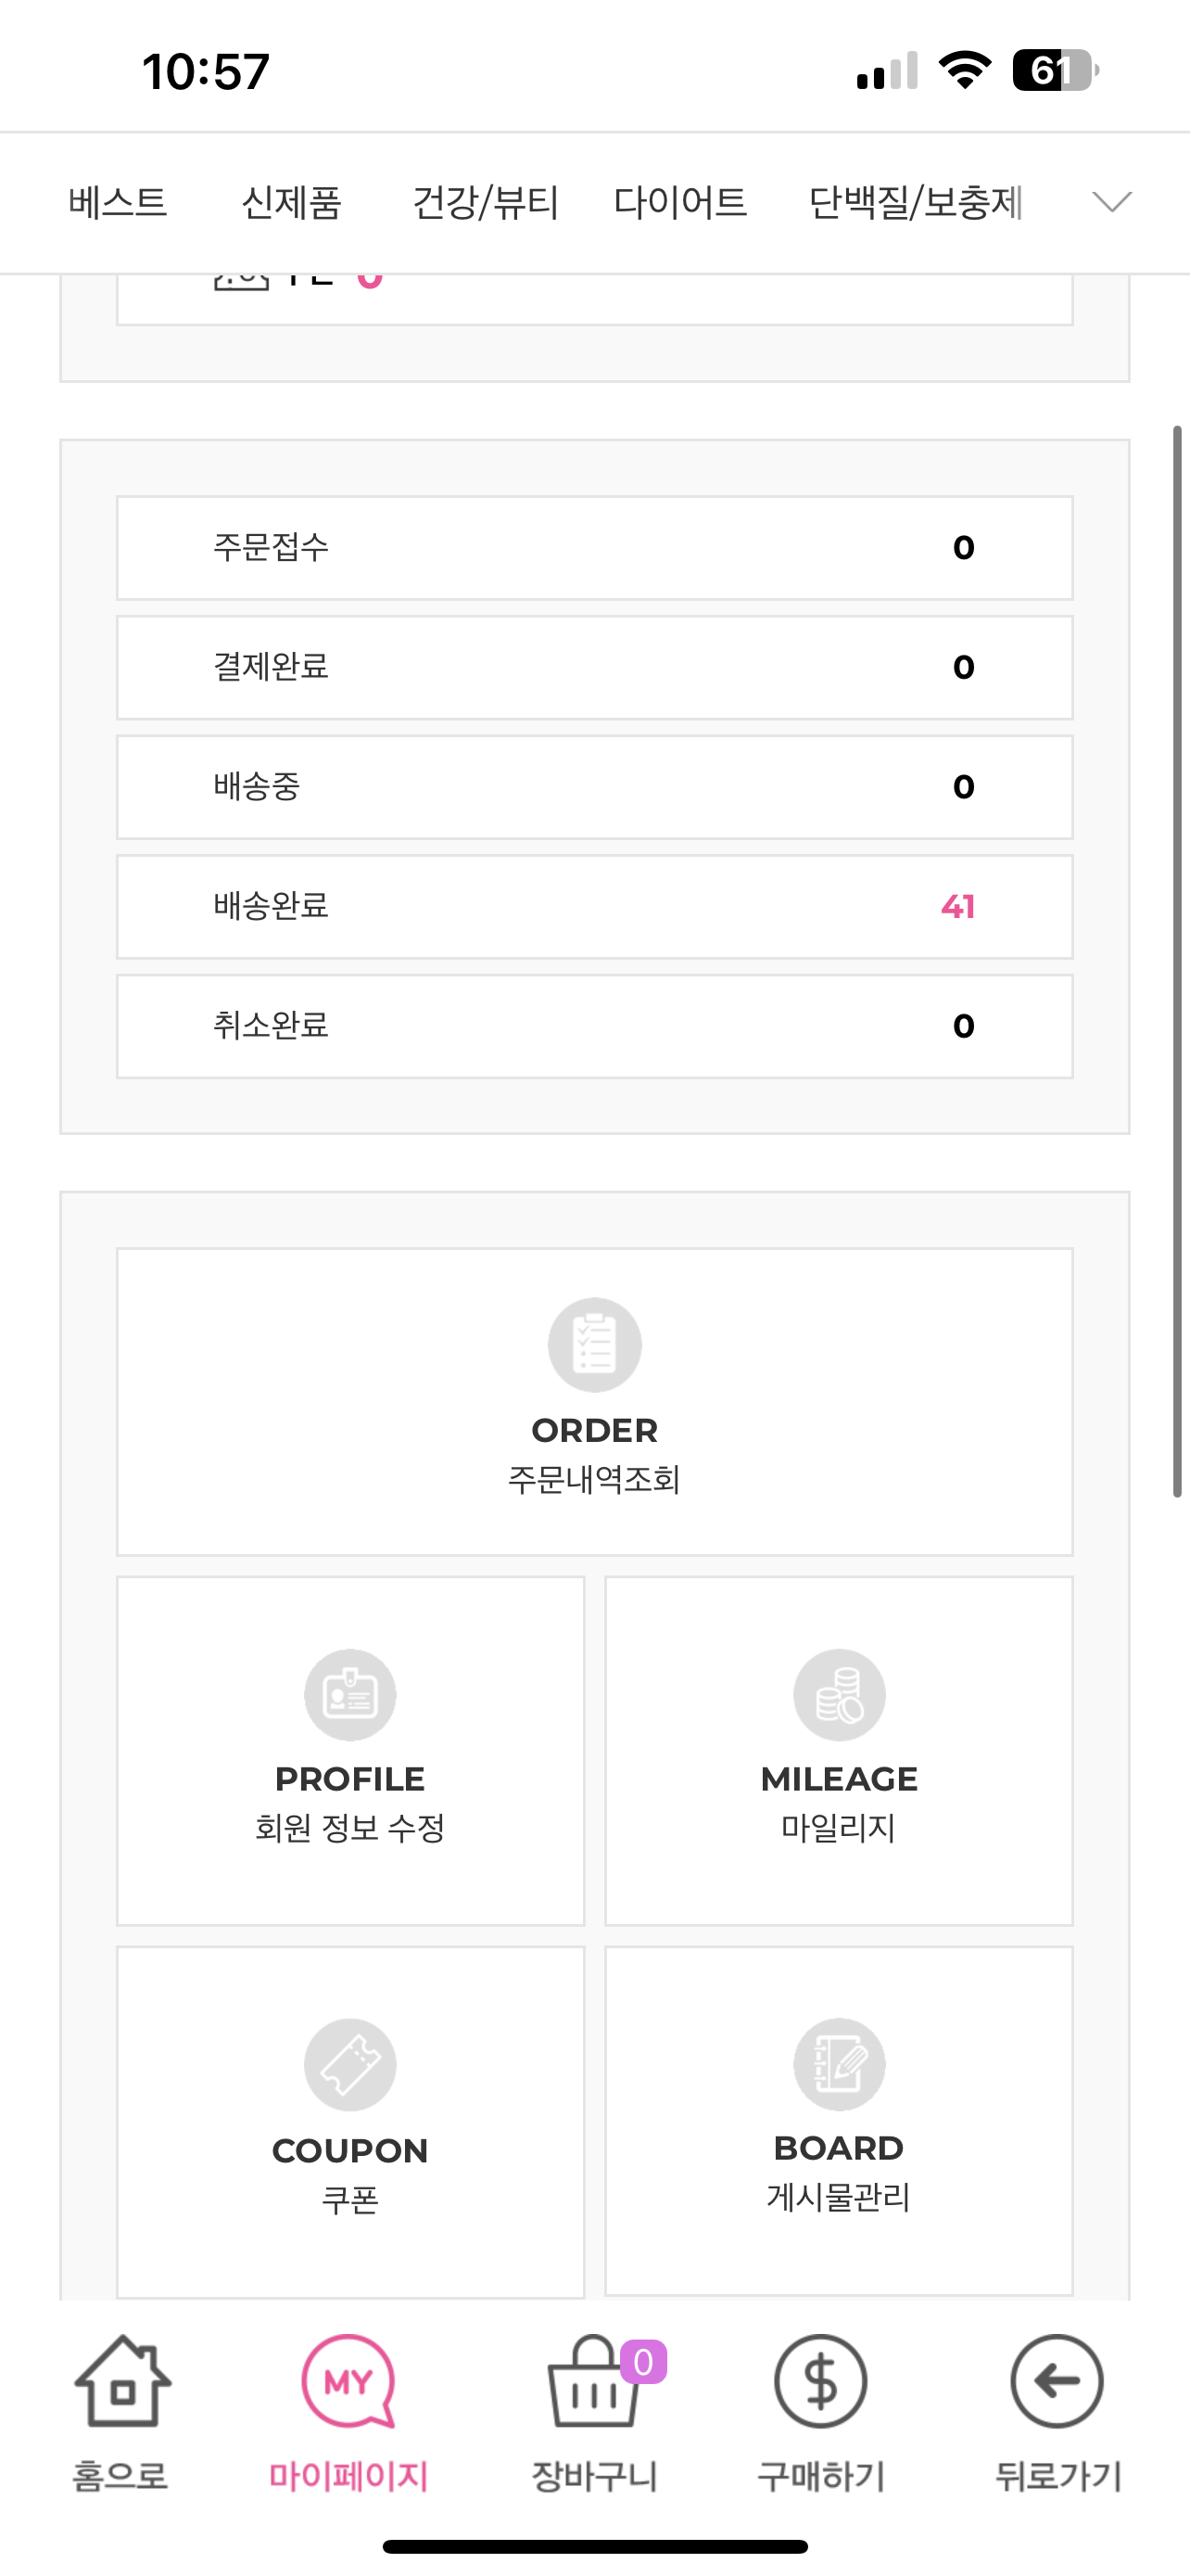Go to home via 홈으로 icon
This screenshot has height=2576, width=1190.
coord(122,2382)
